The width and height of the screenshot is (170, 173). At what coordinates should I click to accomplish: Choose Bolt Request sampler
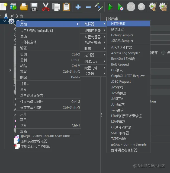[129, 64]
